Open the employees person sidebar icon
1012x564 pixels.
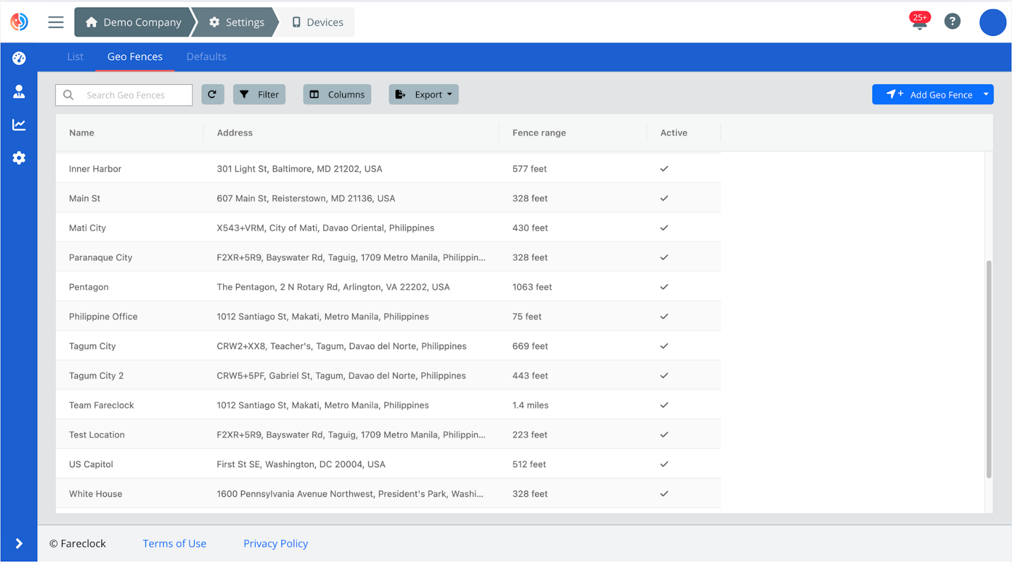pos(19,92)
